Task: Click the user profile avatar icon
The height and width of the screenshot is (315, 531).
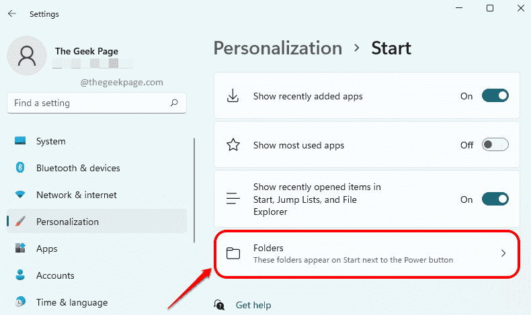Action: [27, 56]
